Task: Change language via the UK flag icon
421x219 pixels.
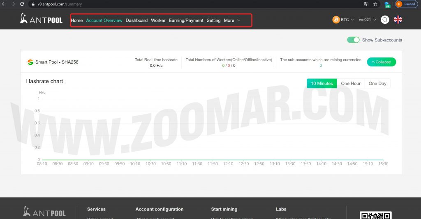Action: [x=398, y=20]
